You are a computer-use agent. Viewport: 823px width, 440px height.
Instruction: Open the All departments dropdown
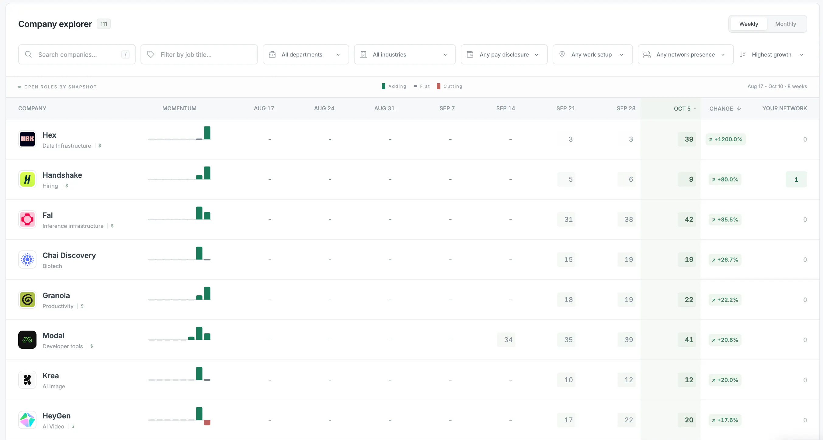(x=306, y=55)
